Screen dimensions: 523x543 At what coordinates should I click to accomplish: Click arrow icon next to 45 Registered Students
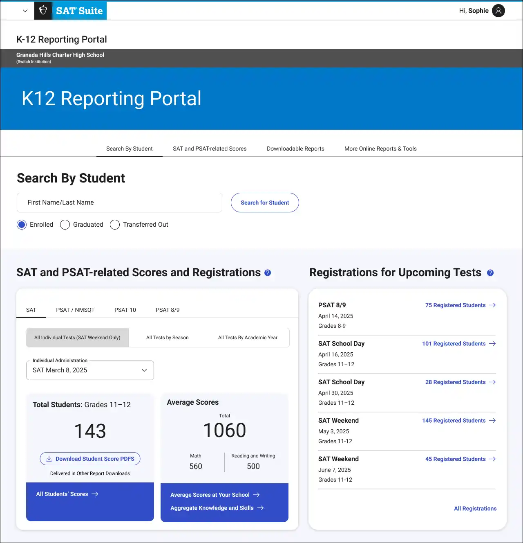(492, 459)
